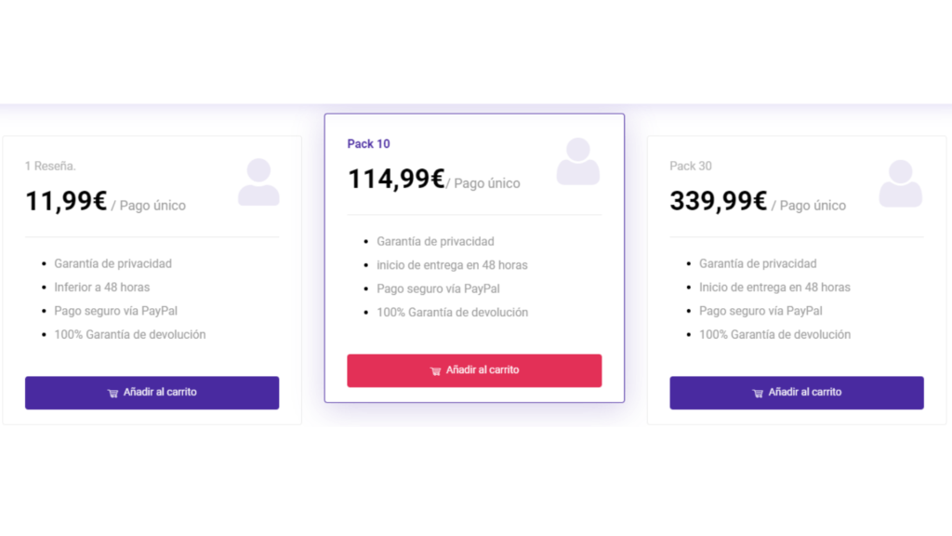Screen dimensions: 952x536
Task: Click the 11,99€ price
Action: pyautogui.click(x=66, y=201)
